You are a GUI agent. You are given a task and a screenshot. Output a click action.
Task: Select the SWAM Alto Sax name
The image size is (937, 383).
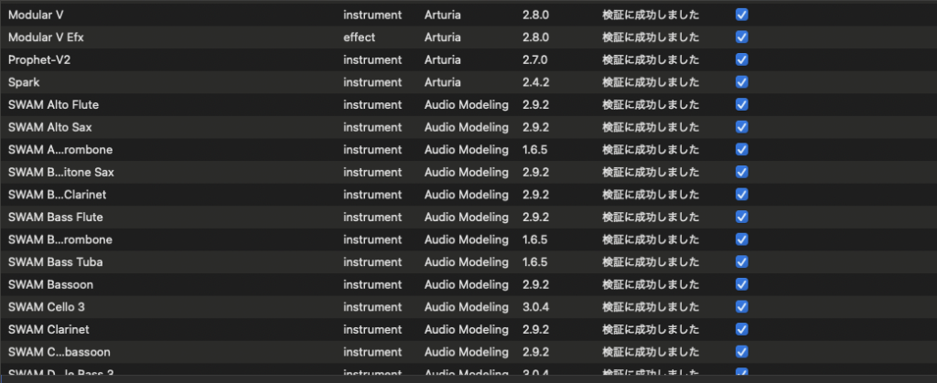click(49, 127)
